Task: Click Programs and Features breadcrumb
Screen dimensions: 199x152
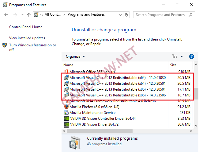Action: (x=86, y=14)
